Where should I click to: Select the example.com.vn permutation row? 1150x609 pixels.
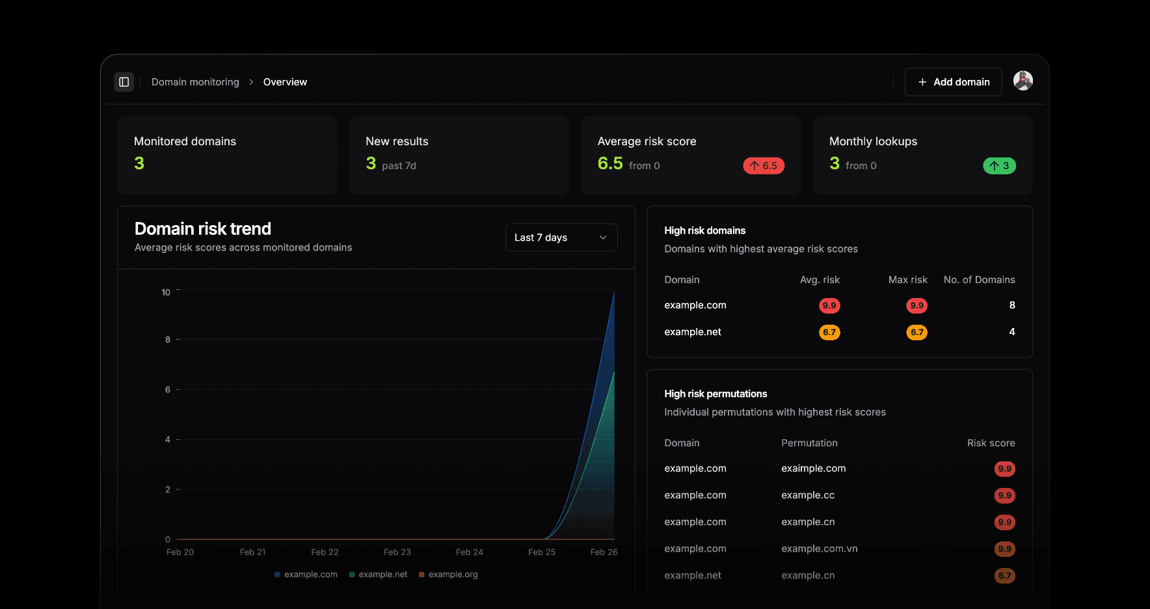point(819,548)
